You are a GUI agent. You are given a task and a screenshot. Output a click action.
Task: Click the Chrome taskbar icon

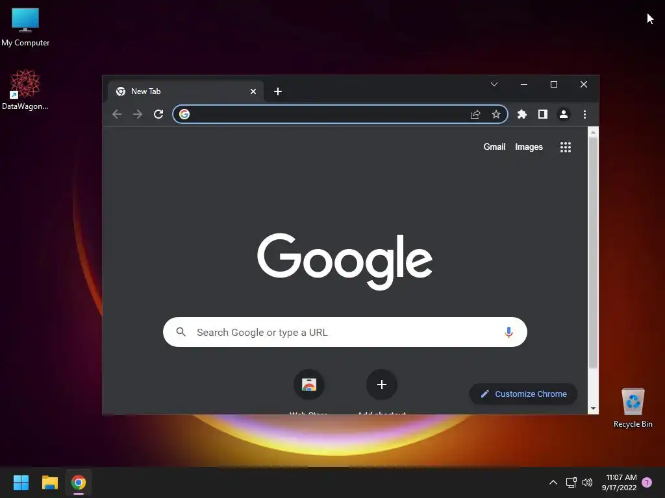(x=79, y=482)
